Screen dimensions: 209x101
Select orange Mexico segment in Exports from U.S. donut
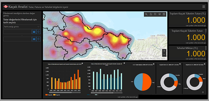click(176, 84)
